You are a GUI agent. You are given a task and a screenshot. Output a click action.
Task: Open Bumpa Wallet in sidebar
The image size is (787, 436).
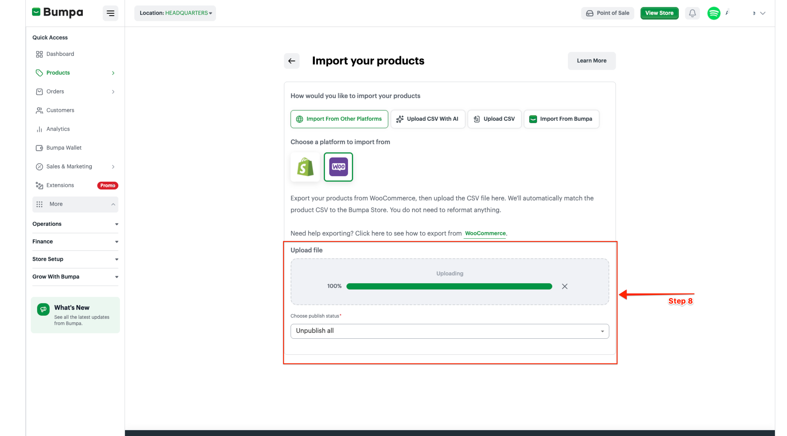coord(64,148)
